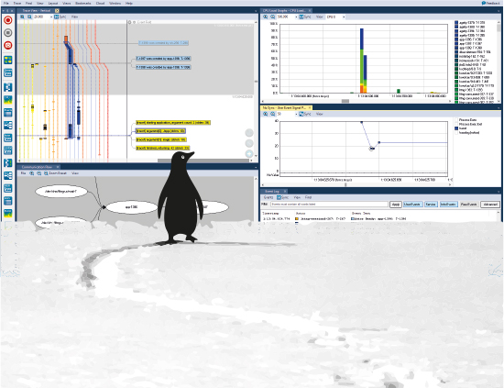
Task: Click the bottom round plus button in Trace View
Action: 249,154
